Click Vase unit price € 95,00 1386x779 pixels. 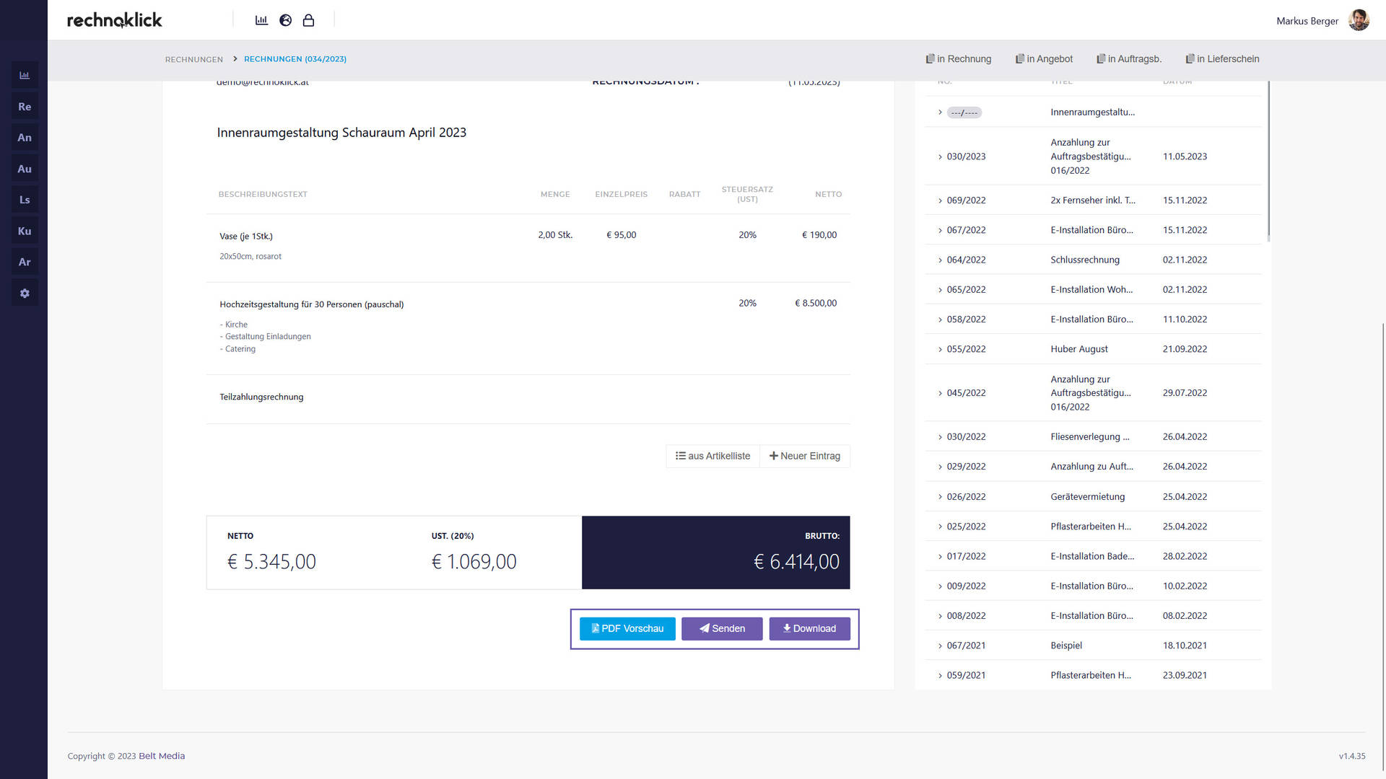point(622,235)
